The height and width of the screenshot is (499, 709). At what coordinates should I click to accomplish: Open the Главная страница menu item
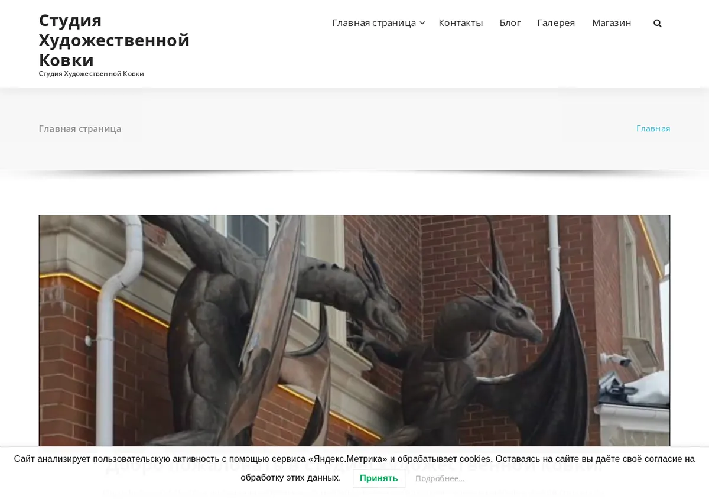click(374, 22)
